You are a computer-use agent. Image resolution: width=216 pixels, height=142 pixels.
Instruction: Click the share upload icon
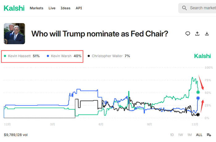point(197,34)
